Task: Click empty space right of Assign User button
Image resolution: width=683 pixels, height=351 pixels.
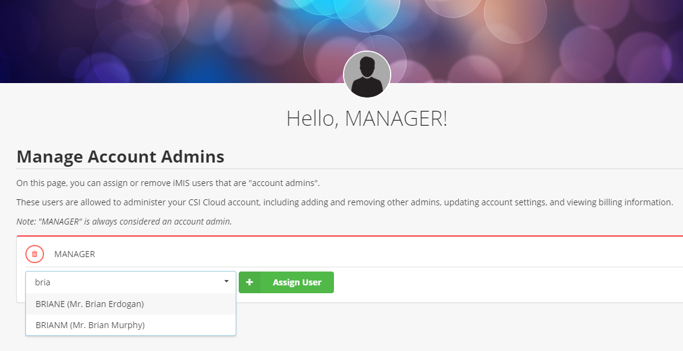Action: tap(482, 283)
